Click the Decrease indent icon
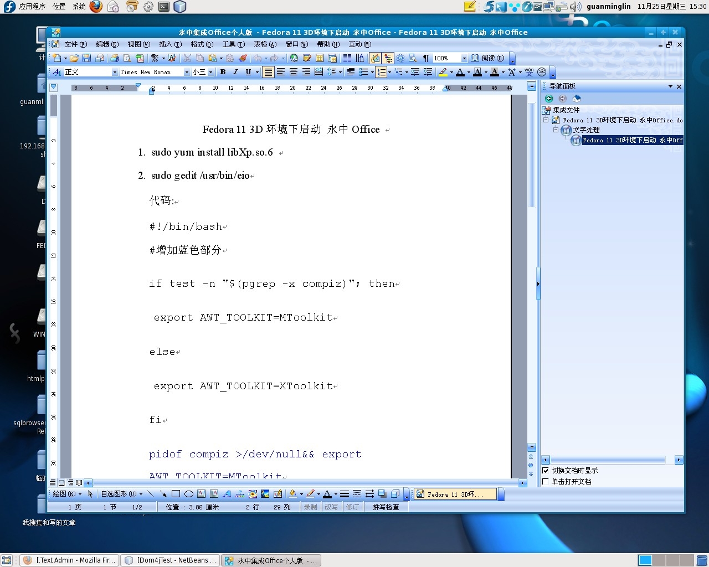 tap(415, 72)
